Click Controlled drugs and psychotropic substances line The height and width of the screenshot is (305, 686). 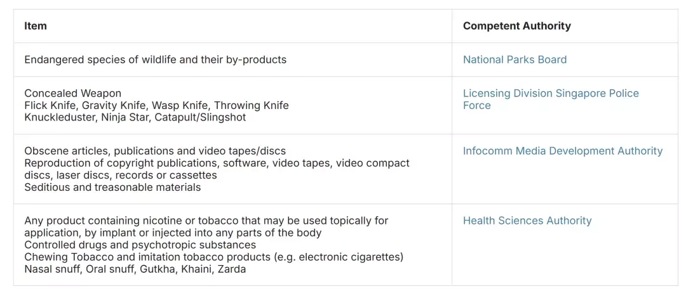coord(140,245)
